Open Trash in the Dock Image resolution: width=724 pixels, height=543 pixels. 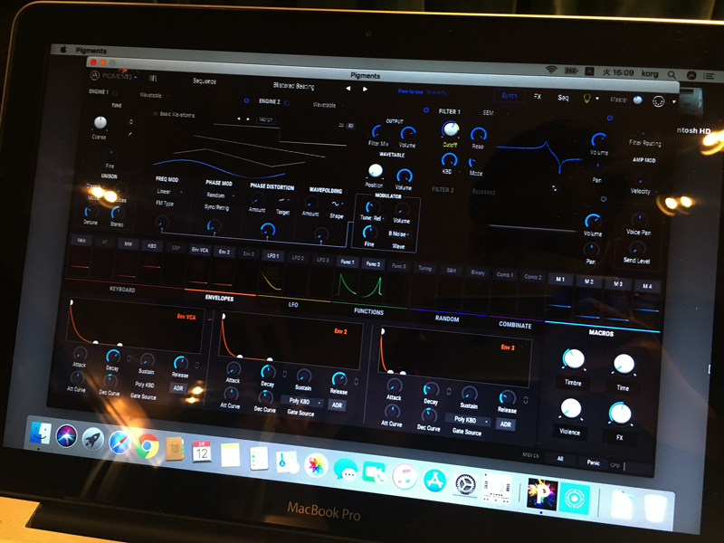click(655, 509)
